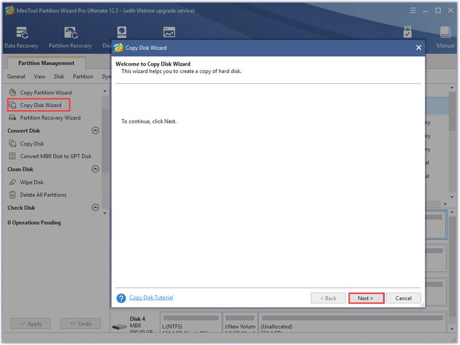The height and width of the screenshot is (345, 460).
Task: Select the L:(NTFS) partition block
Action: (191, 323)
